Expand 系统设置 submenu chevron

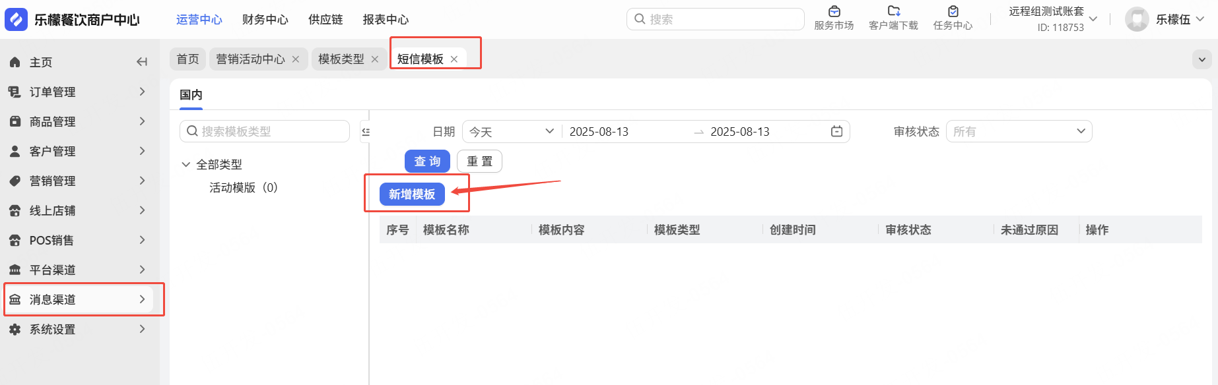(142, 329)
